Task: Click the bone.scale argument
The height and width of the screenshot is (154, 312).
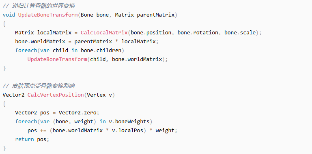Action: coord(240,32)
